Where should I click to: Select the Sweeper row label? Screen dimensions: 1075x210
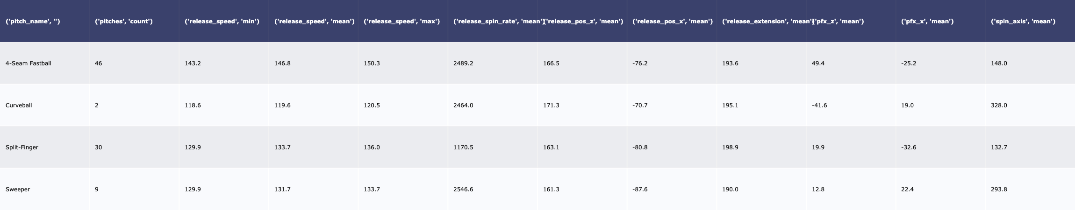[x=18, y=189]
